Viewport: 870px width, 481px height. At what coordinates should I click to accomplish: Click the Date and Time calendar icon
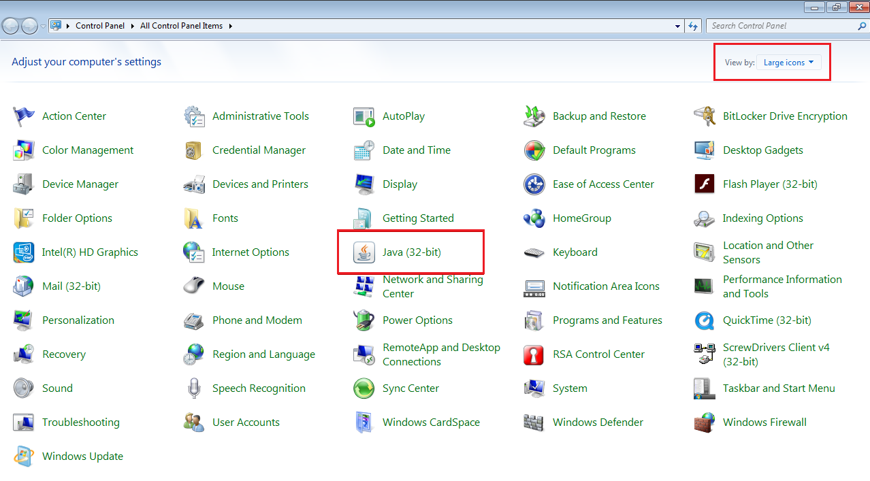click(364, 150)
